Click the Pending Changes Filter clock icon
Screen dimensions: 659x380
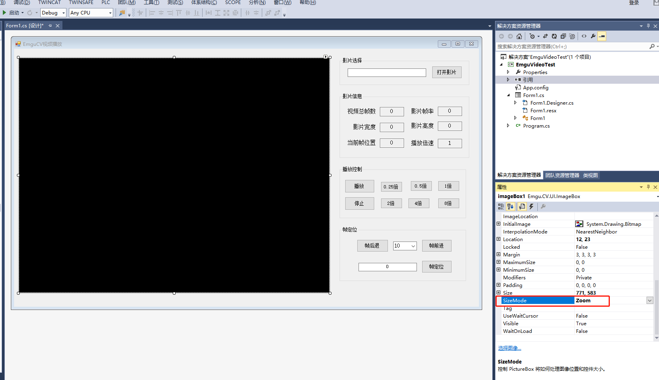coord(532,36)
